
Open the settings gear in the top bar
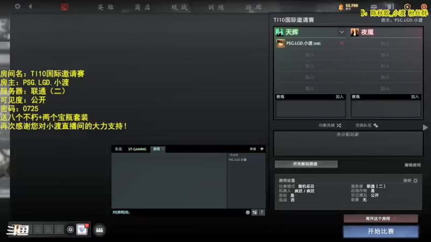17,6
